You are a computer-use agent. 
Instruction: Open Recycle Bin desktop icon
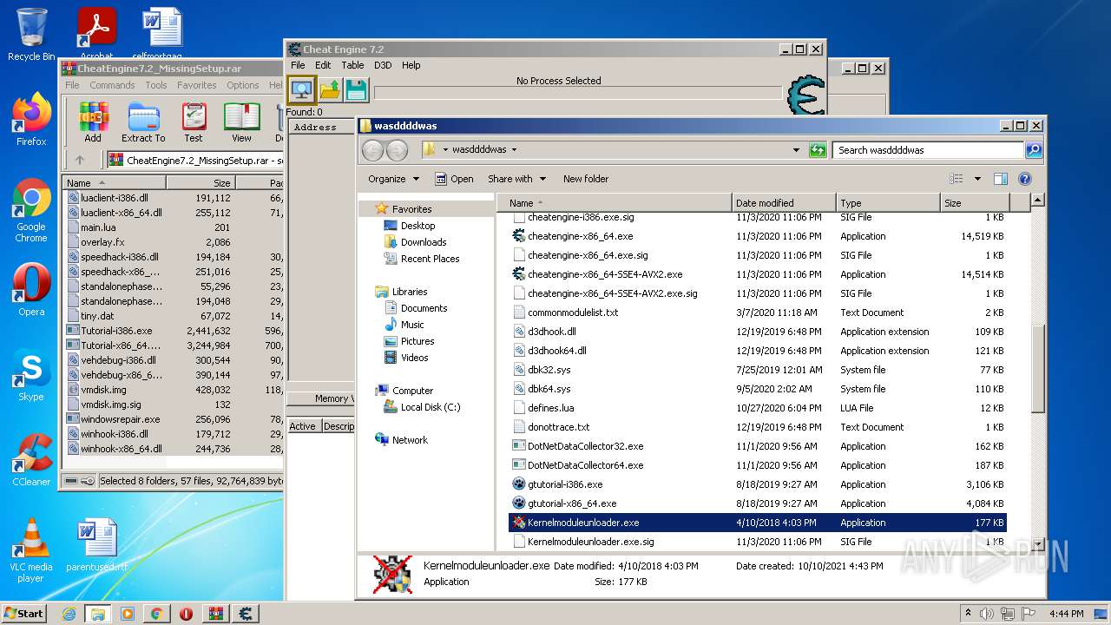point(31,35)
